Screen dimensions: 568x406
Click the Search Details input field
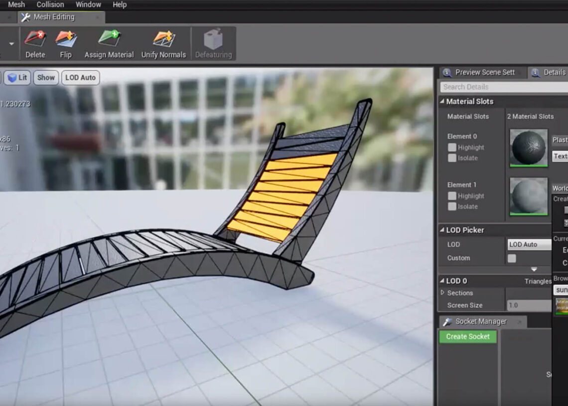click(503, 87)
